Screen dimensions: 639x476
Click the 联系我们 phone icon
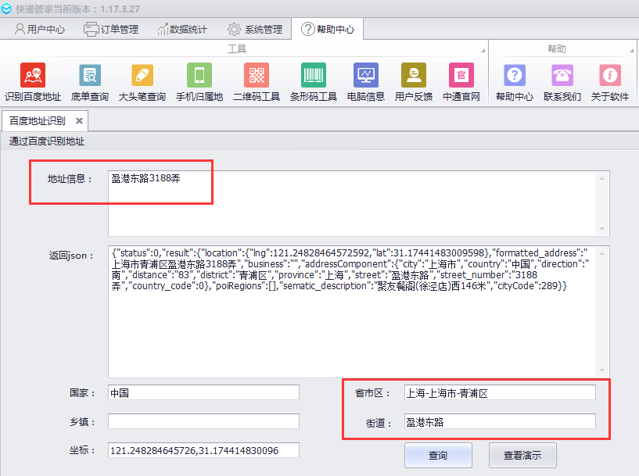click(562, 76)
